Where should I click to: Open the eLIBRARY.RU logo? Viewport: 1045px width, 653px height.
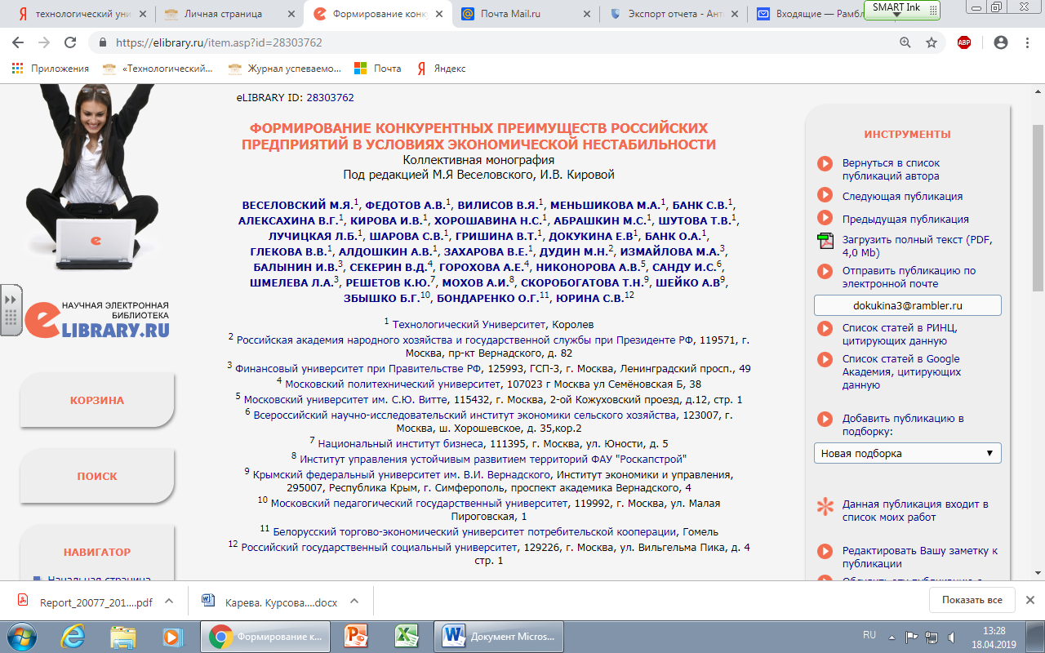(96, 318)
